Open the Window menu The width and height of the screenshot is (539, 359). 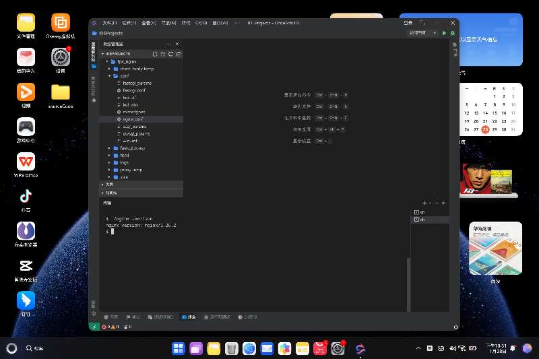220,23
